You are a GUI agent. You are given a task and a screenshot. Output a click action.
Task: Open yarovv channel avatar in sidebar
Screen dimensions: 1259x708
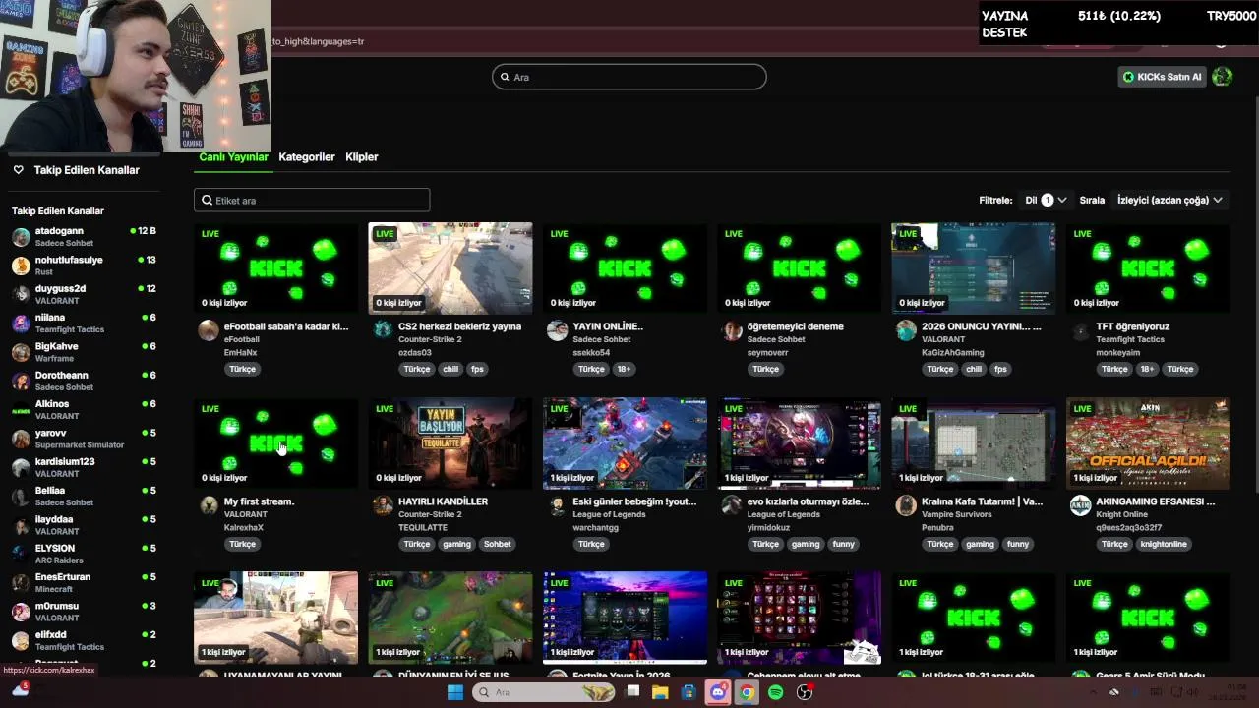tap(21, 439)
